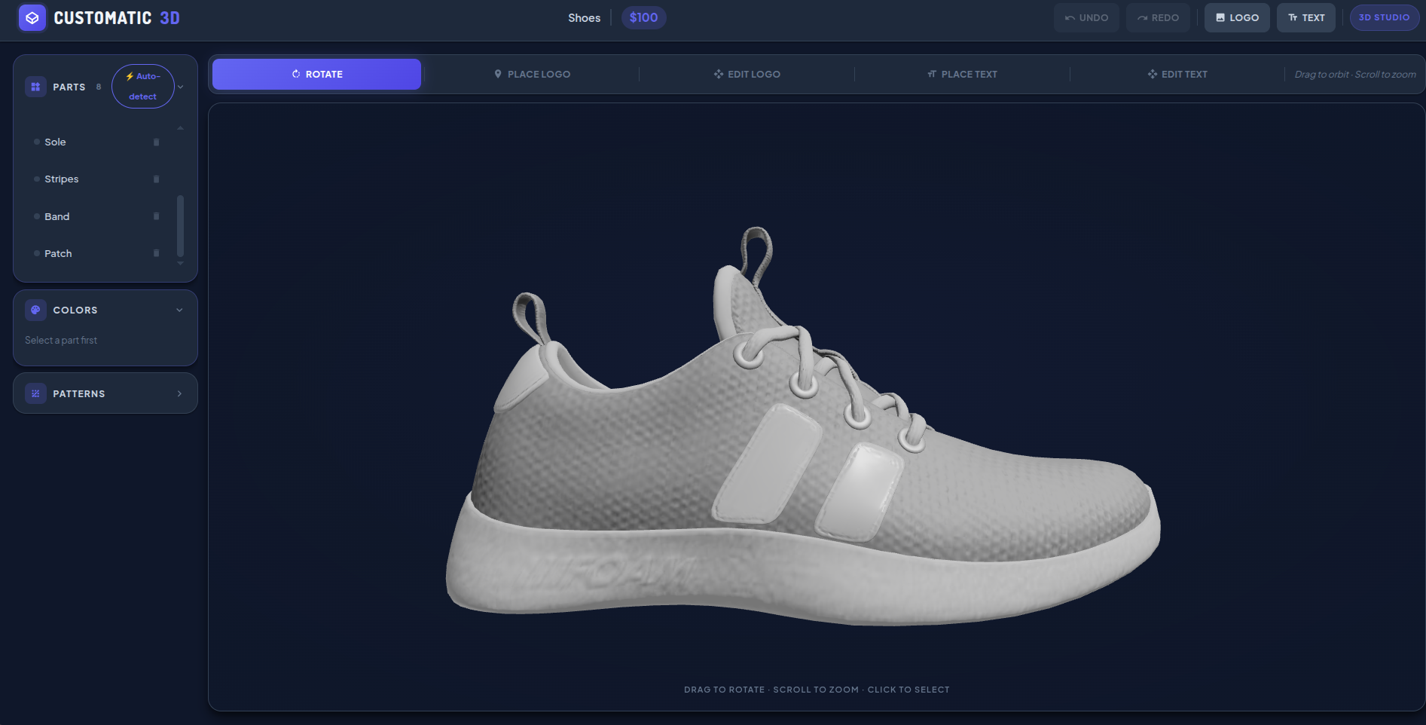Expand the Patterns panel chevron
1426x725 pixels.
[x=179, y=393]
